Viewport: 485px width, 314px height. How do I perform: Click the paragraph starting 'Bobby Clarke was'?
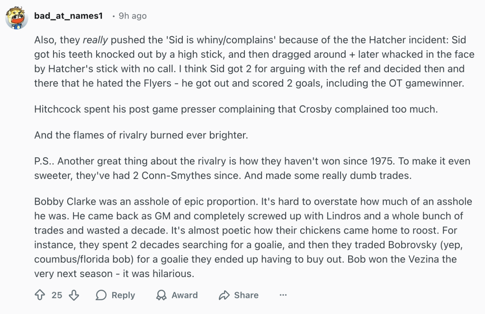[253, 237]
